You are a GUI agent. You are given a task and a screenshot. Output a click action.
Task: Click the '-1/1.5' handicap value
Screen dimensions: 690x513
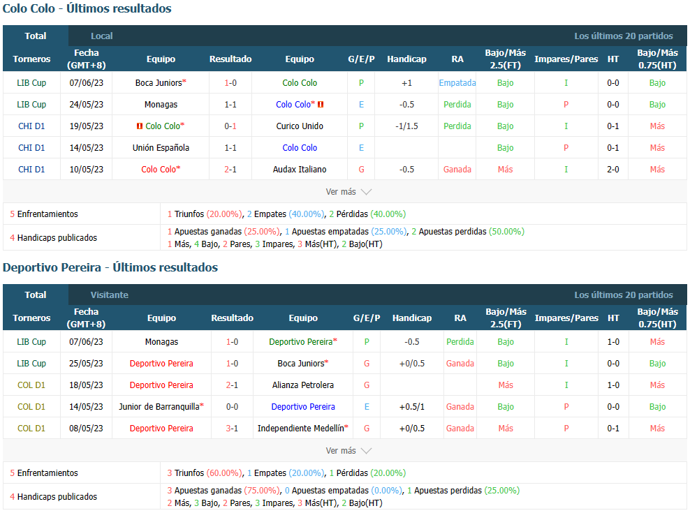(406, 126)
